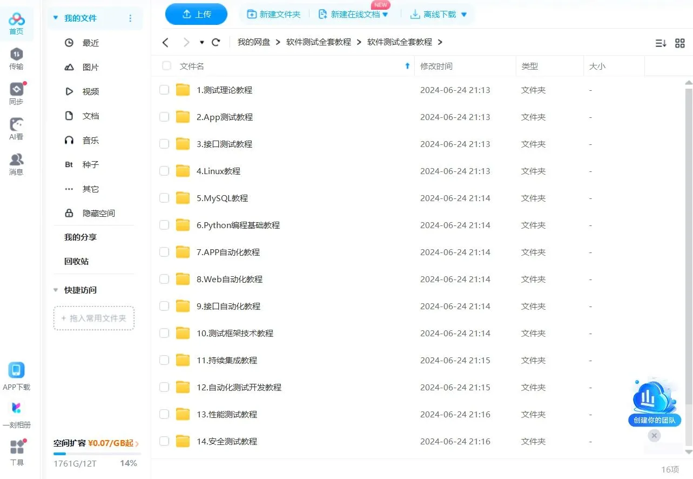
Task: Check the box next to 13.性能测试教程
Action: point(164,414)
